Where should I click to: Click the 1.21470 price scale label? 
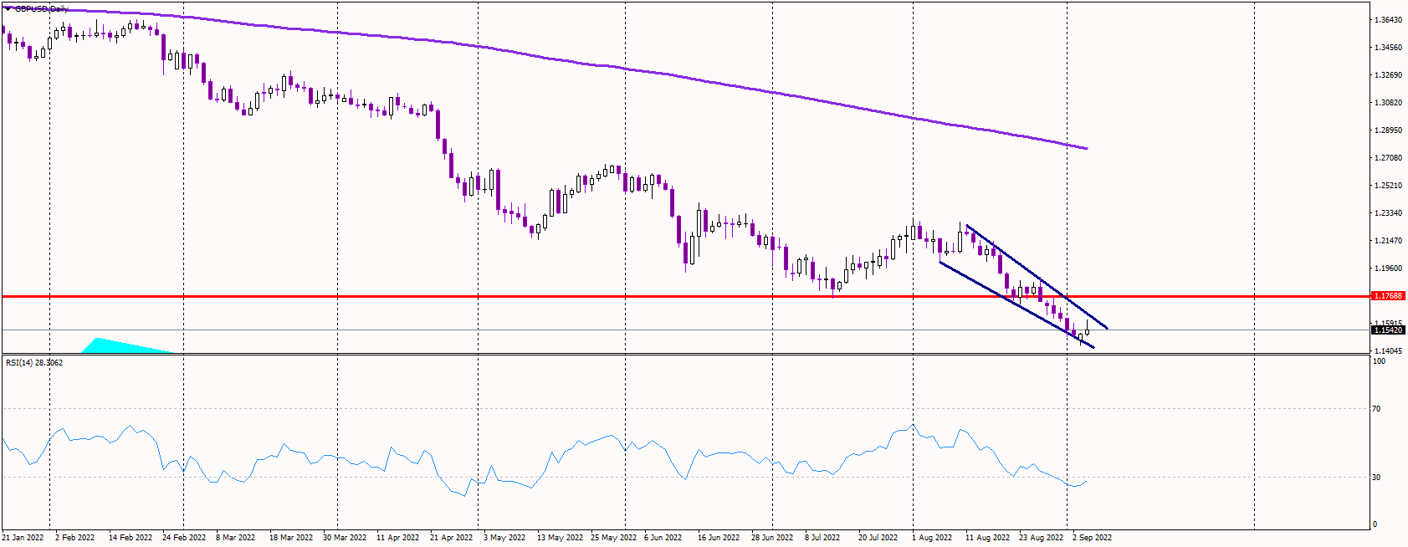click(1389, 241)
